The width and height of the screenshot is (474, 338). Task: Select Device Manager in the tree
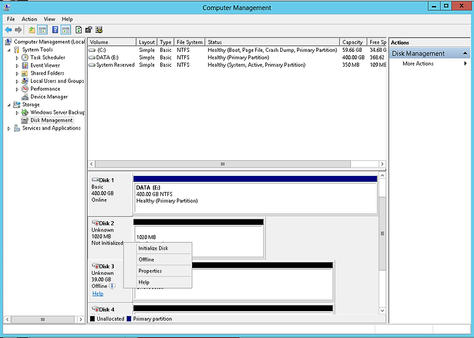click(49, 97)
